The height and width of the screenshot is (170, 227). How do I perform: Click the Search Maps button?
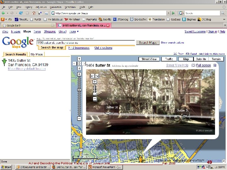pyautogui.click(x=148, y=42)
